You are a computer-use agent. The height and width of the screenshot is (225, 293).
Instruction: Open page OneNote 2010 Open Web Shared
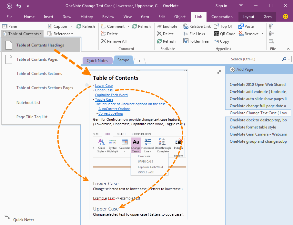click(x=258, y=85)
